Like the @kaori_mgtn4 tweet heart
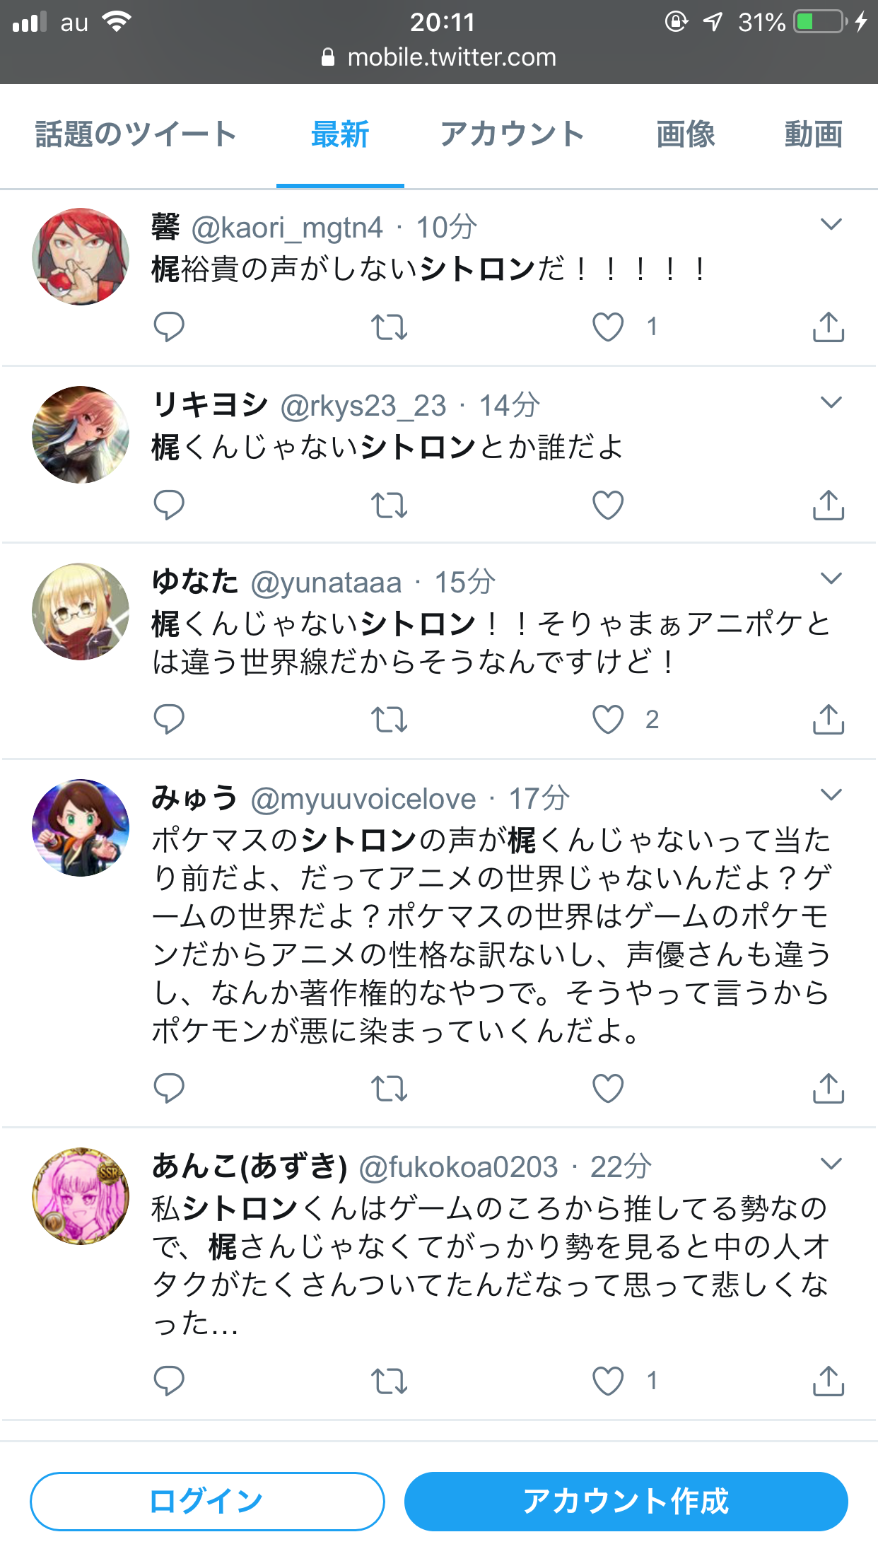Image resolution: width=878 pixels, height=1561 pixels. pos(608,327)
